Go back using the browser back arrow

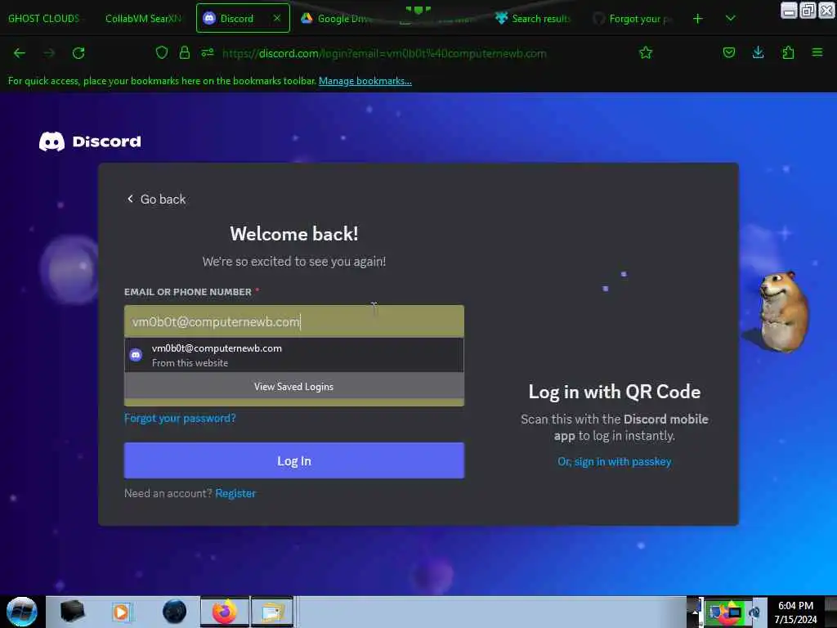click(20, 53)
